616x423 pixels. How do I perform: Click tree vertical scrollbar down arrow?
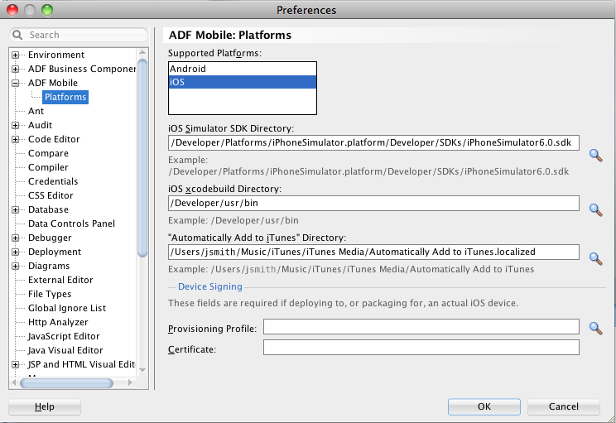click(142, 370)
